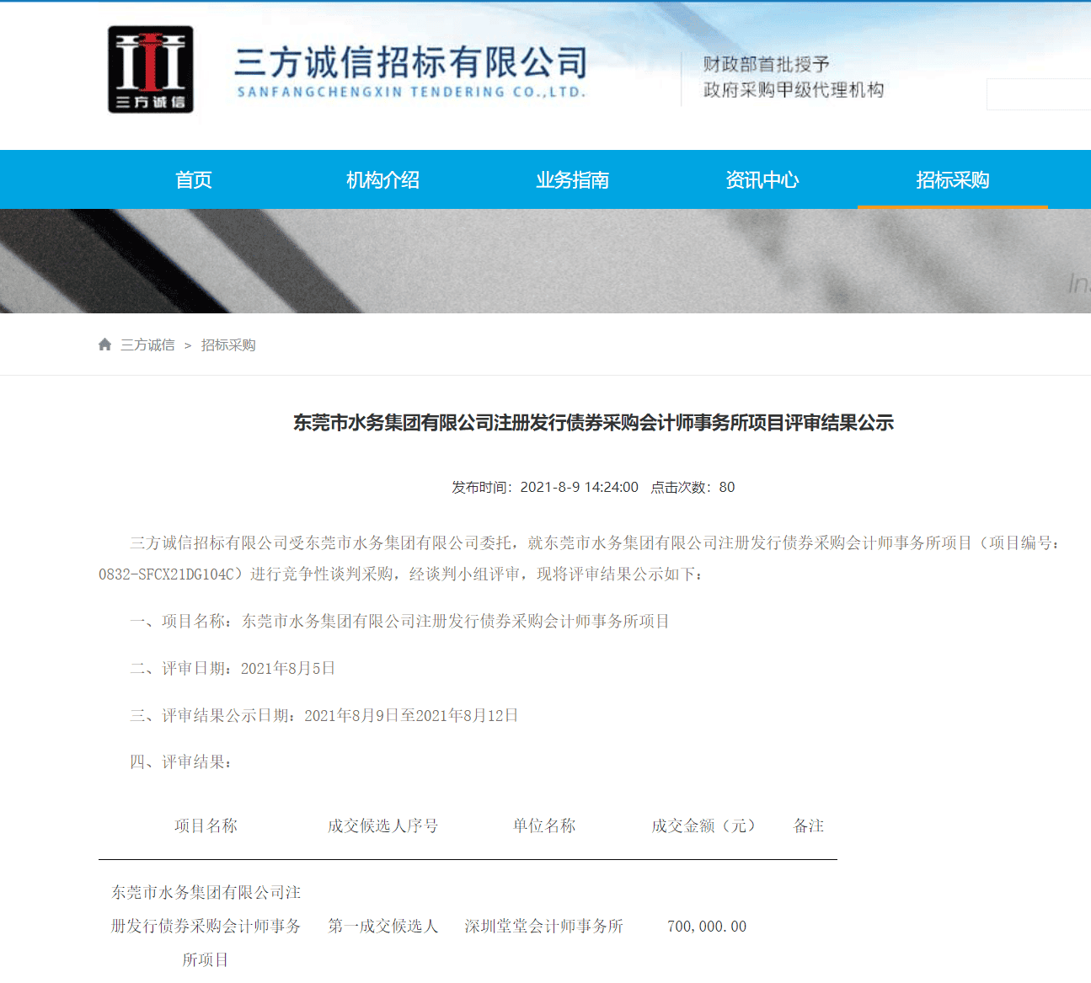This screenshot has height=983, width=1091.
Task: Click the Sanfangchengxin company logo
Action: click(152, 70)
